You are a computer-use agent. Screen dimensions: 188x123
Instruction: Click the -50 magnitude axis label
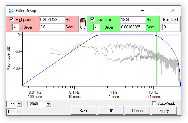click(17, 52)
